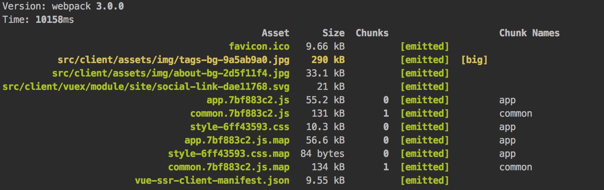
Task: Select the social-link-dae11768.svg asset line
Action: click(x=146, y=87)
